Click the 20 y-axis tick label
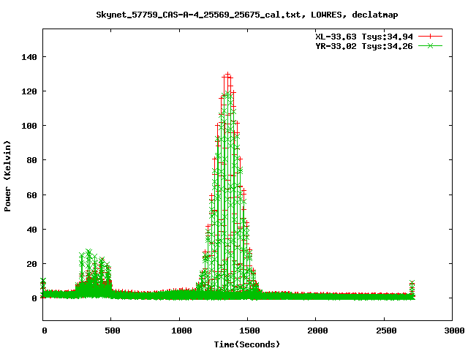 [32, 264]
